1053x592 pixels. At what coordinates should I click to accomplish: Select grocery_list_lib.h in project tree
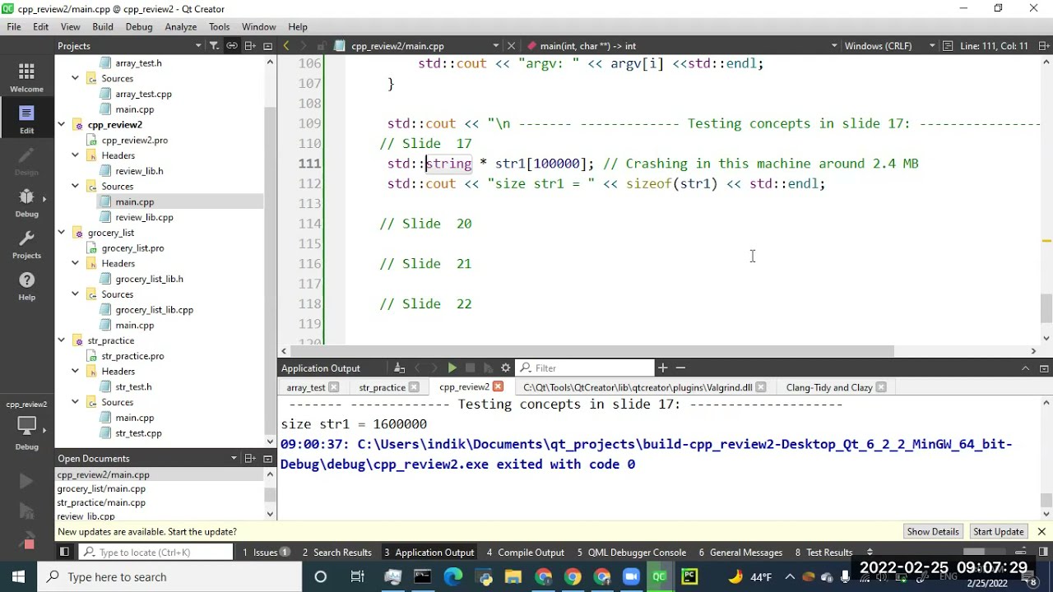(x=149, y=279)
